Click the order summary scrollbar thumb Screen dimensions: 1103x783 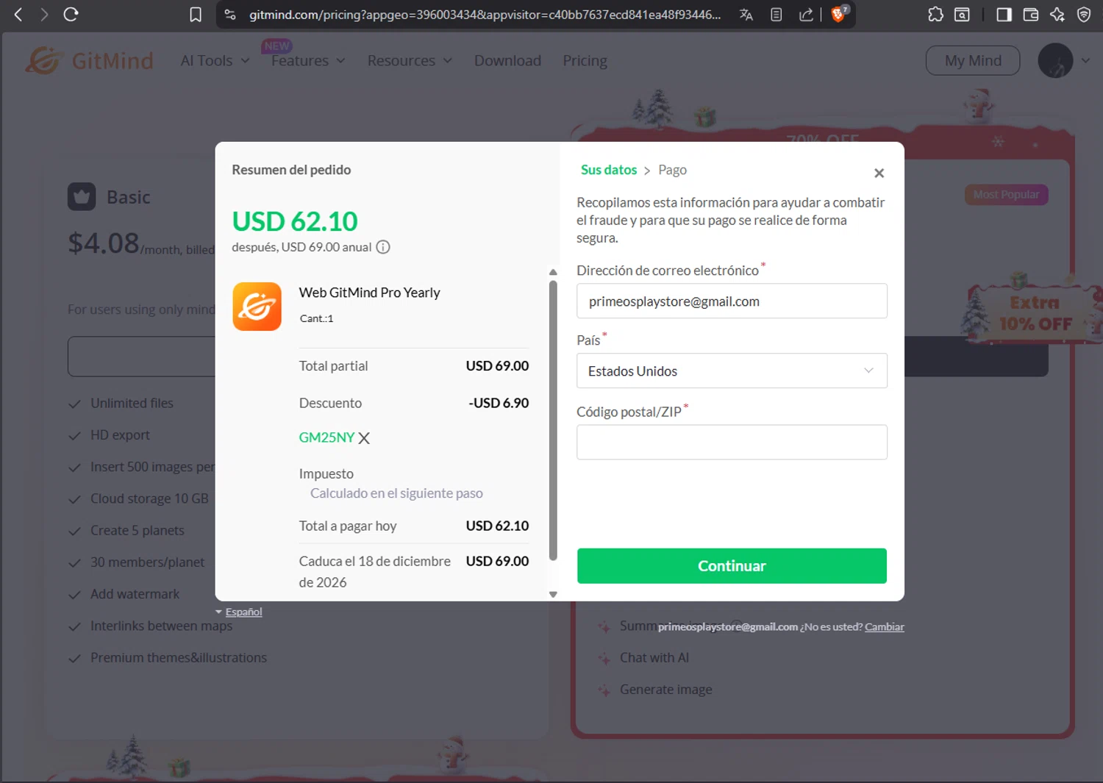click(553, 421)
